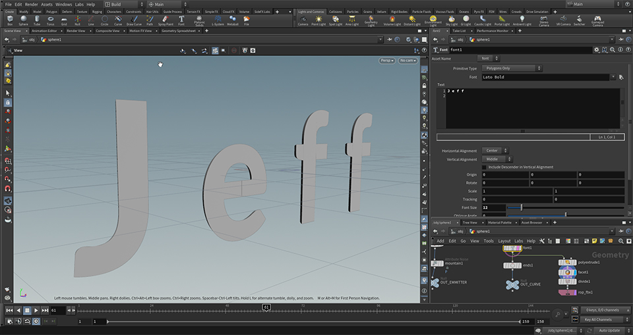Open the Persp viewport camera menu
Screen dimensions: 633x335
[x=386, y=61]
